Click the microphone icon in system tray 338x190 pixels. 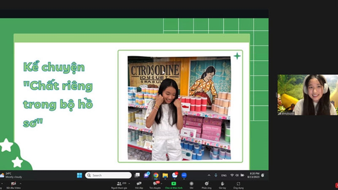pyautogui.click(x=216, y=175)
